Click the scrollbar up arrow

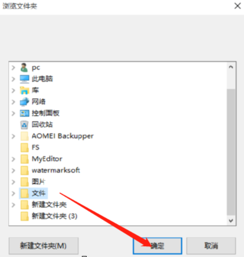[x=231, y=67]
